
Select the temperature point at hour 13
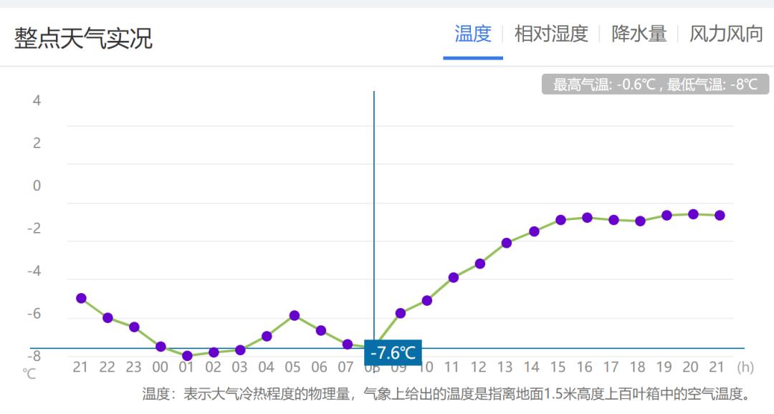pyautogui.click(x=507, y=243)
